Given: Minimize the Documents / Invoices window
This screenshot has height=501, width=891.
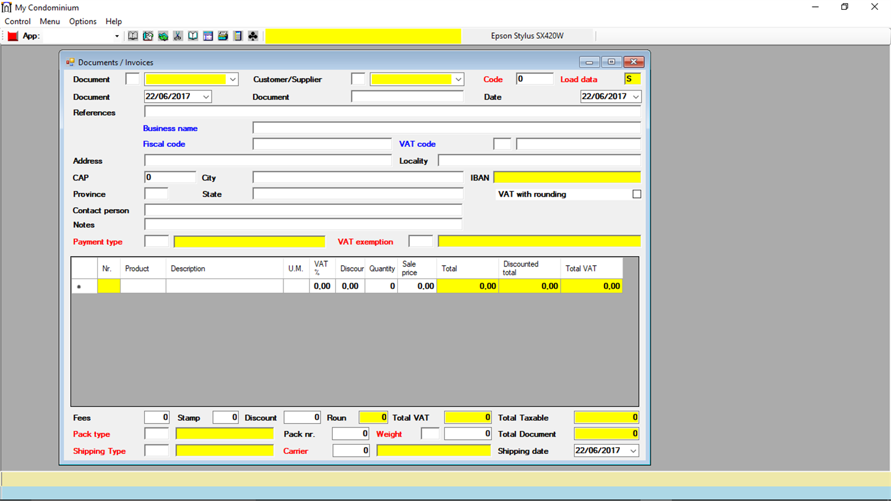Looking at the screenshot, I should pyautogui.click(x=589, y=62).
